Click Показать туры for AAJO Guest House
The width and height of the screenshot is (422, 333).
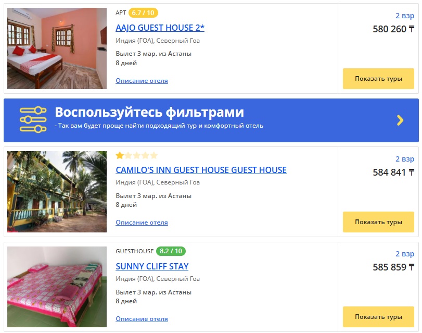[x=378, y=79]
